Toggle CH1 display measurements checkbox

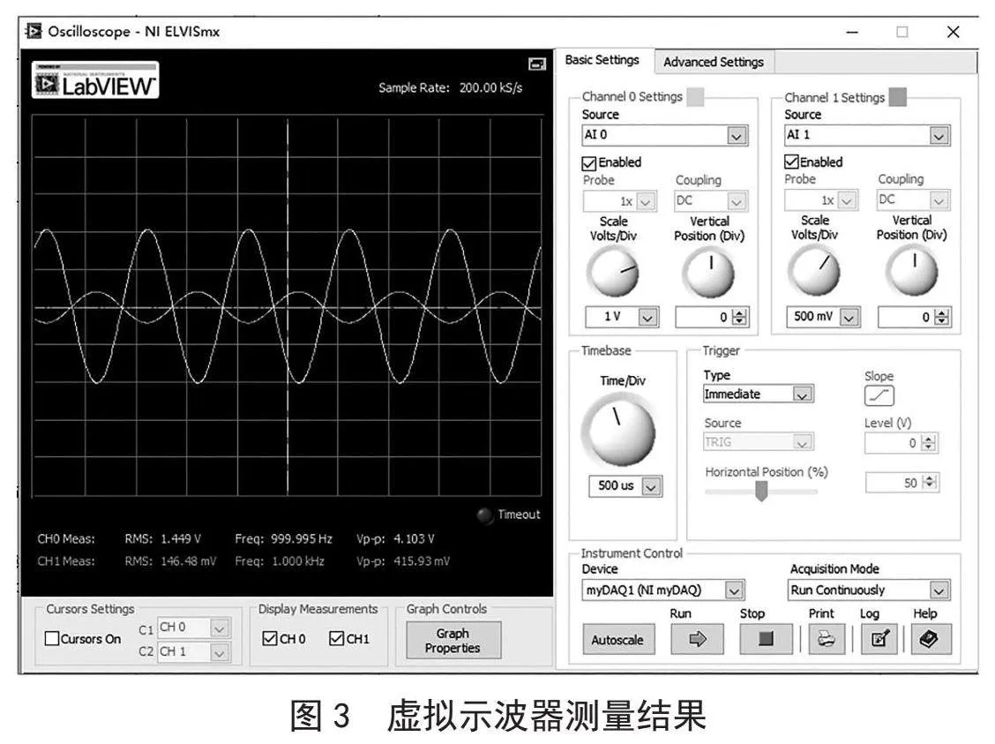(336, 638)
